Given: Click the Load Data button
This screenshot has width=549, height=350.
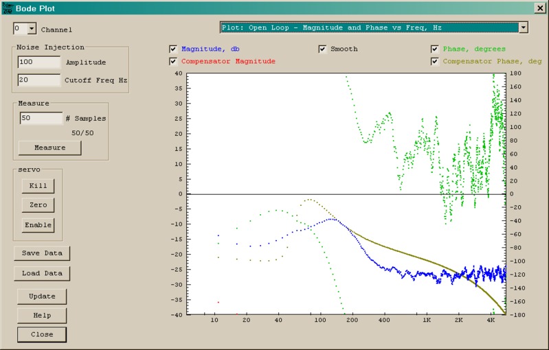Looking at the screenshot, I should [x=42, y=273].
